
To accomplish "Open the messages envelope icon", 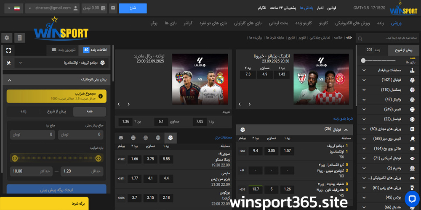I will click(x=113, y=8).
